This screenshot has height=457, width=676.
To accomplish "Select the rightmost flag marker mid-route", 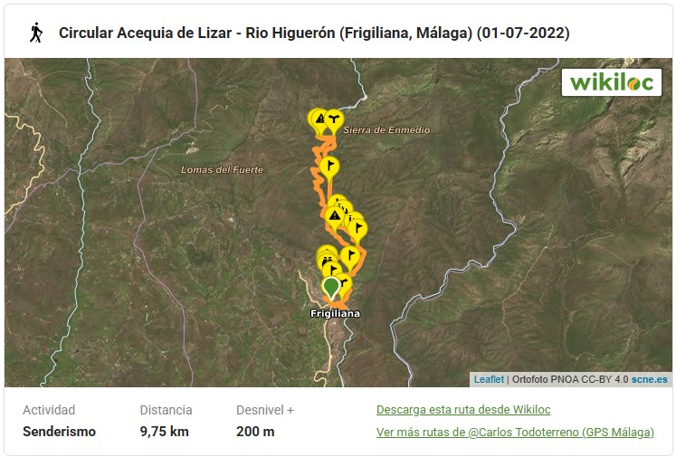I will 356,224.
